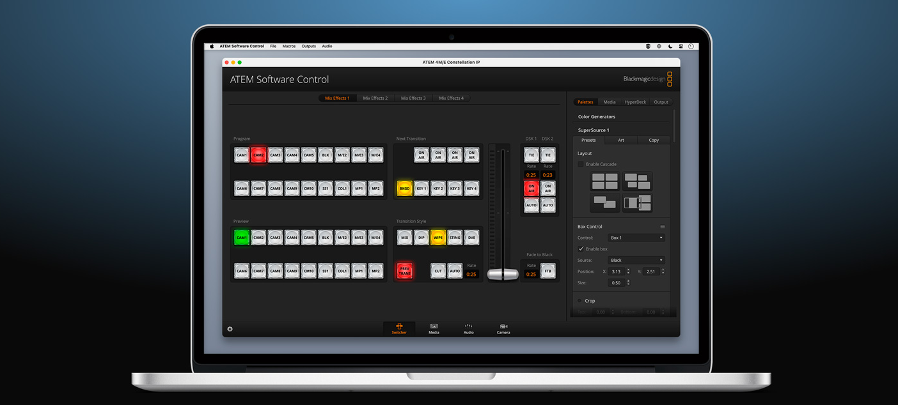The image size is (898, 405).
Task: Switch to the Mix Effects 2 tab
Action: point(375,98)
